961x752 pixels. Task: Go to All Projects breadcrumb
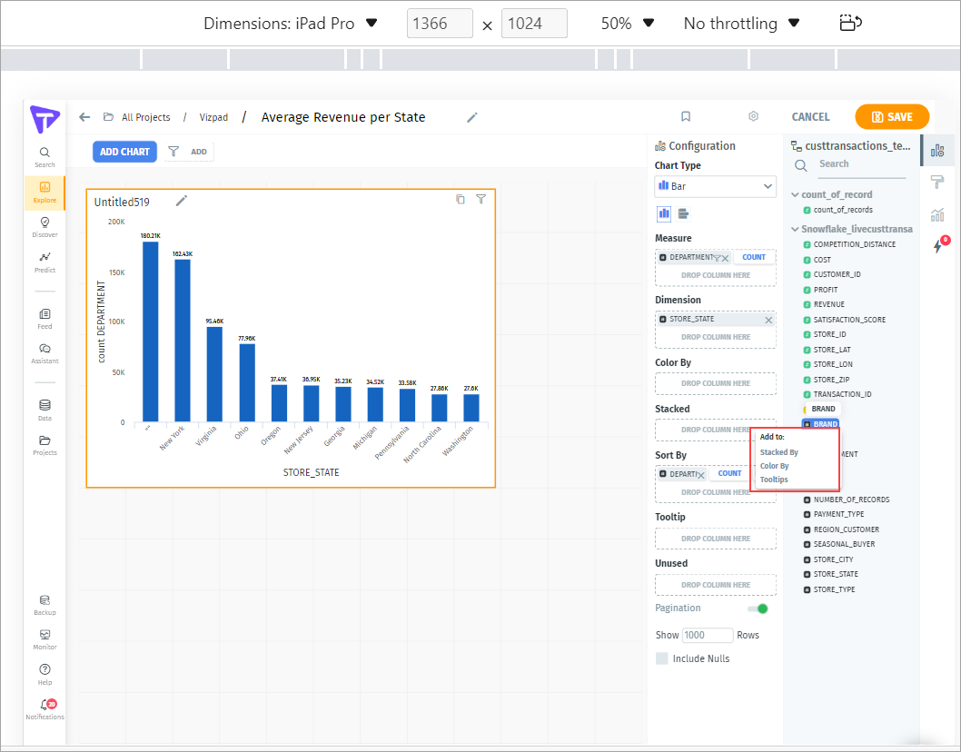146,117
